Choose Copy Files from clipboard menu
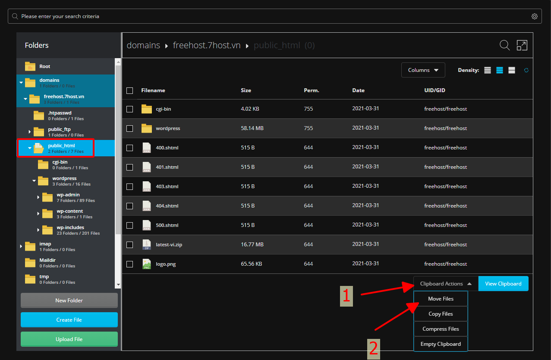The image size is (551, 360). click(x=441, y=314)
